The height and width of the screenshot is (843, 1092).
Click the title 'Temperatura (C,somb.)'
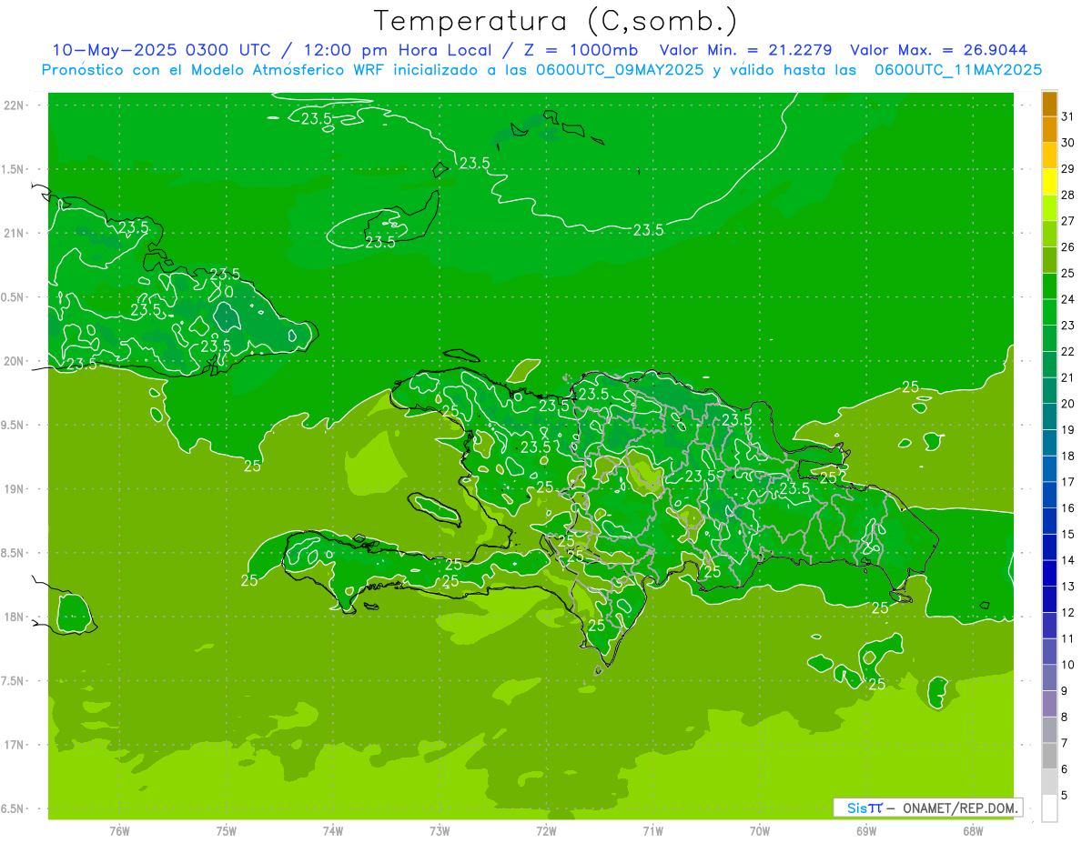click(x=555, y=21)
